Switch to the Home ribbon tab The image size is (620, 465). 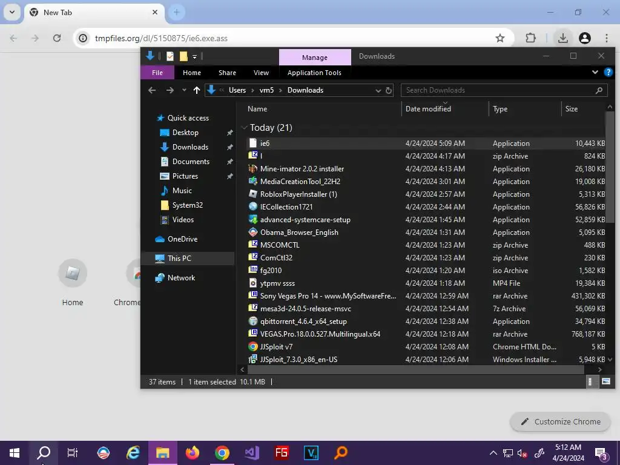[192, 73]
